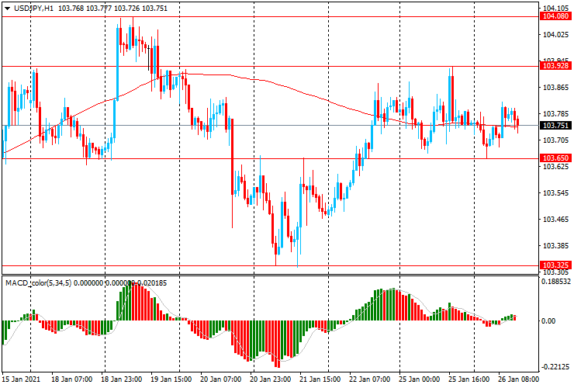Click the 103.465 price scale value
The height and width of the screenshot is (388, 574).
[555, 220]
